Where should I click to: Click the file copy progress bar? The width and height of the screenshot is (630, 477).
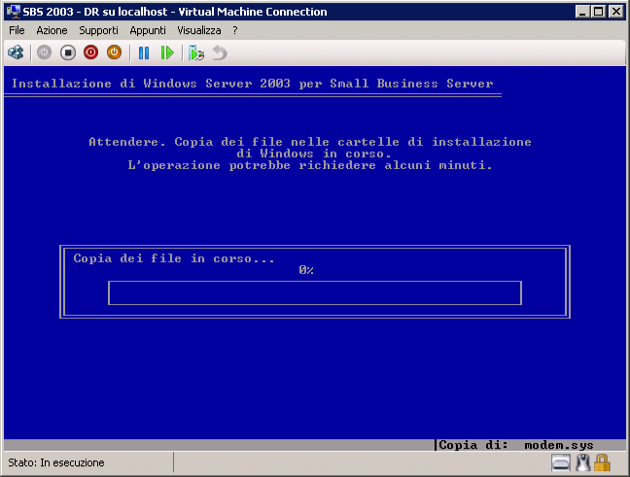click(315, 293)
